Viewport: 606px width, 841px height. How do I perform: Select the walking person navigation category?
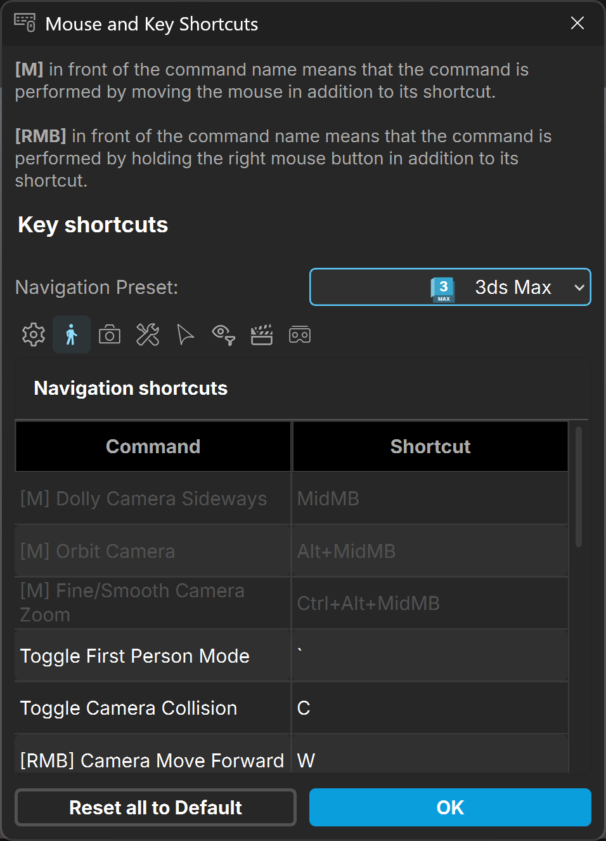(x=72, y=334)
